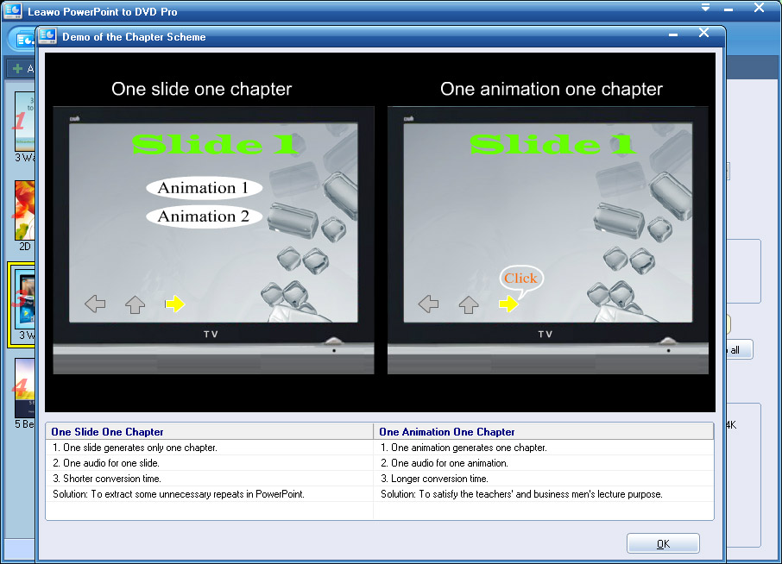
Task: Close the Demo of the Chapter Scheme dialog
Action: tap(703, 34)
